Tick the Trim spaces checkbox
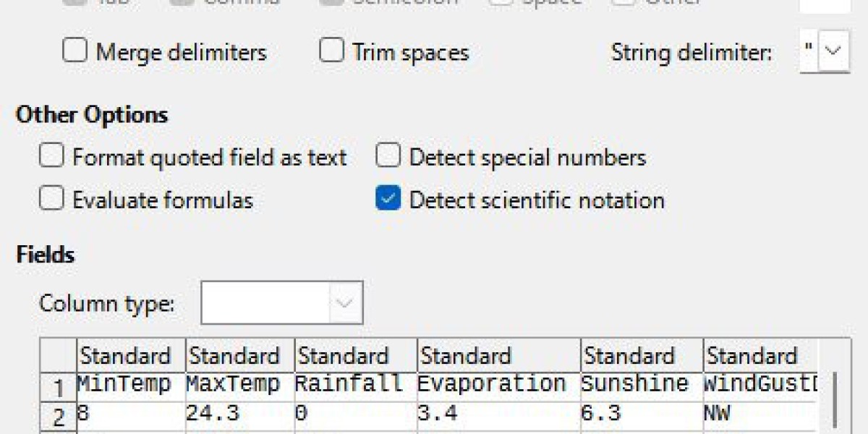Viewport: 868px width, 434px height. coord(331,52)
